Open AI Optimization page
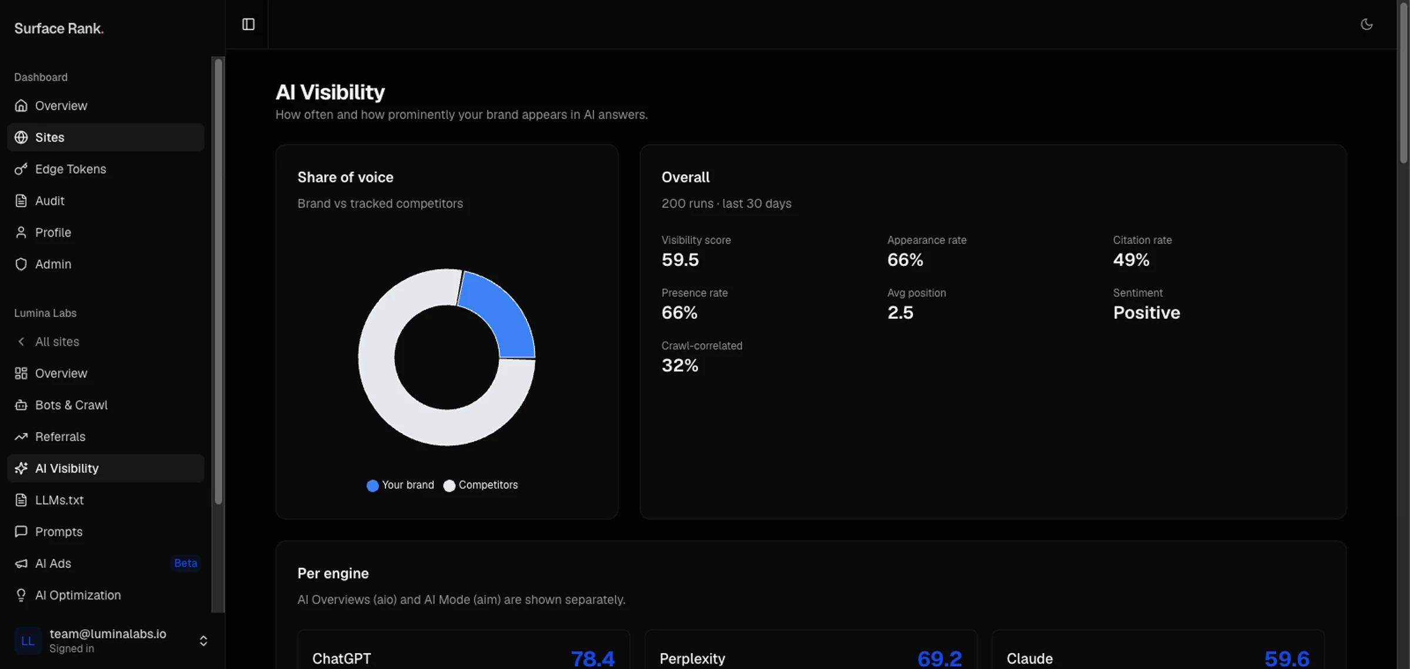 (x=106, y=595)
